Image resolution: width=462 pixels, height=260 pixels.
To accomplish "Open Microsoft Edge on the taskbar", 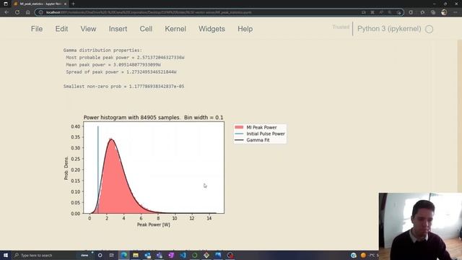I will [x=123, y=255].
